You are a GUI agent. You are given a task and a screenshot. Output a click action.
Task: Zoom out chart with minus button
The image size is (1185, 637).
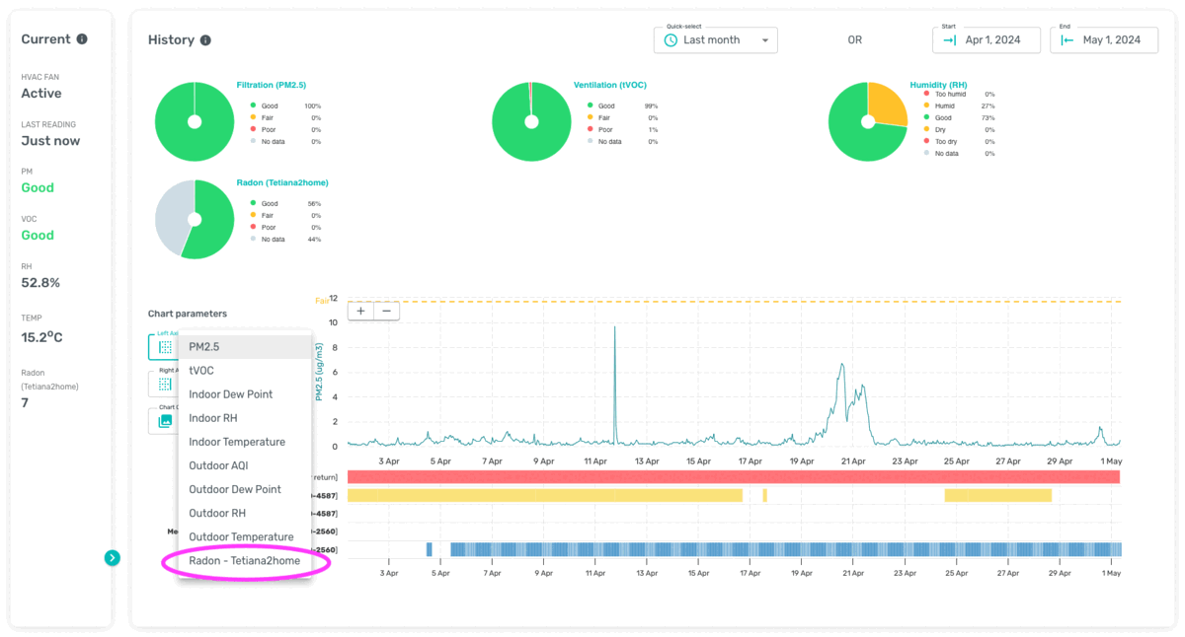pos(387,311)
